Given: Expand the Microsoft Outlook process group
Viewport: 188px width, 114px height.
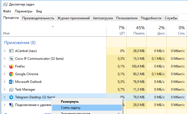Looking at the screenshot, I should tap(5, 82).
